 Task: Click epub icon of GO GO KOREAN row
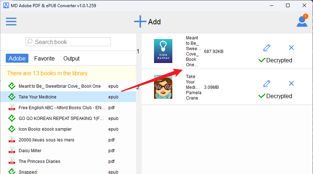tap(12, 118)
